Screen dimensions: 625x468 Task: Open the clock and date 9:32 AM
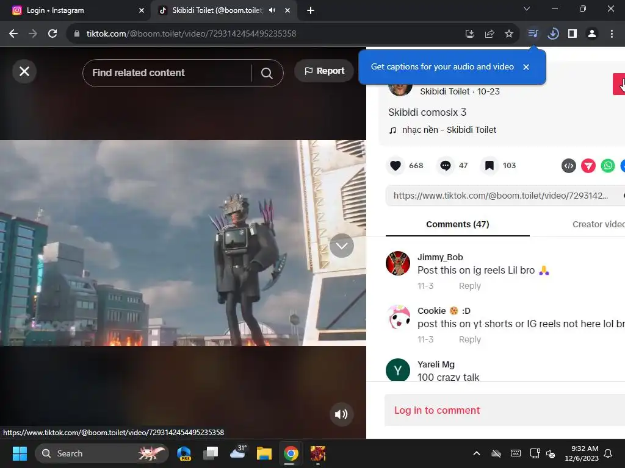(582, 453)
